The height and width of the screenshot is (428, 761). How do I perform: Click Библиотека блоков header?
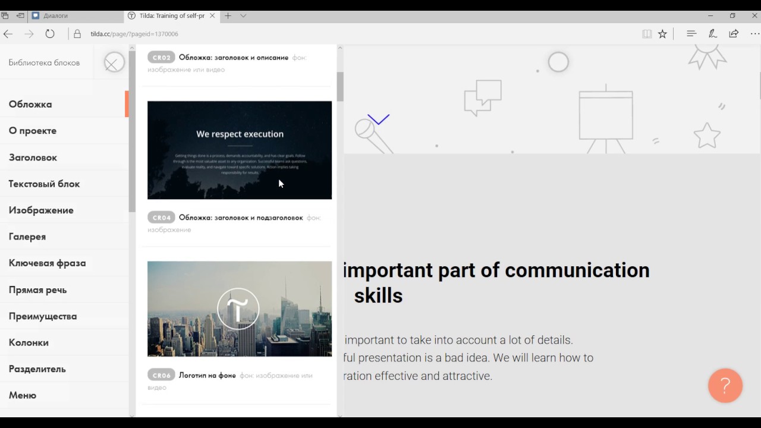point(44,62)
